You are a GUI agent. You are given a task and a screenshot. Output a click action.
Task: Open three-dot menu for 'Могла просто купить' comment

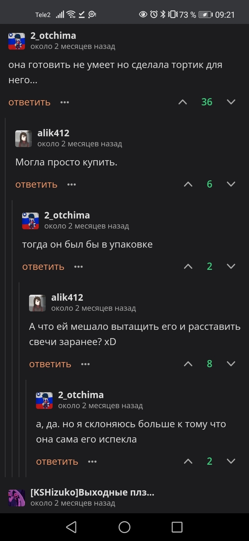click(72, 184)
